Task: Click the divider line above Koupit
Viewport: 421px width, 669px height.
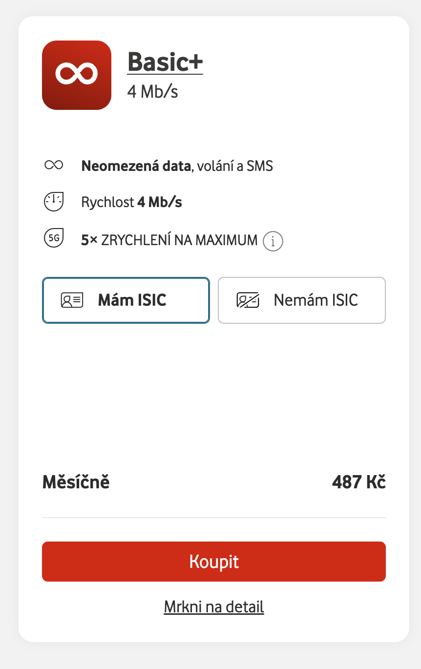Action: point(214,517)
